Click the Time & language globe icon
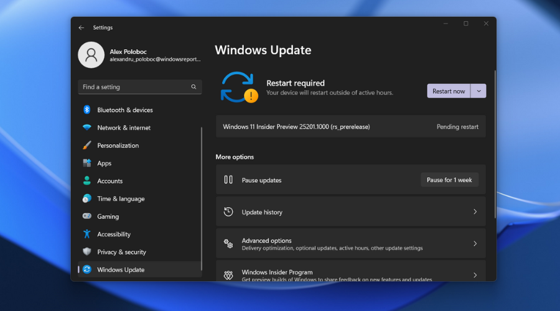560x311 pixels. [86, 198]
